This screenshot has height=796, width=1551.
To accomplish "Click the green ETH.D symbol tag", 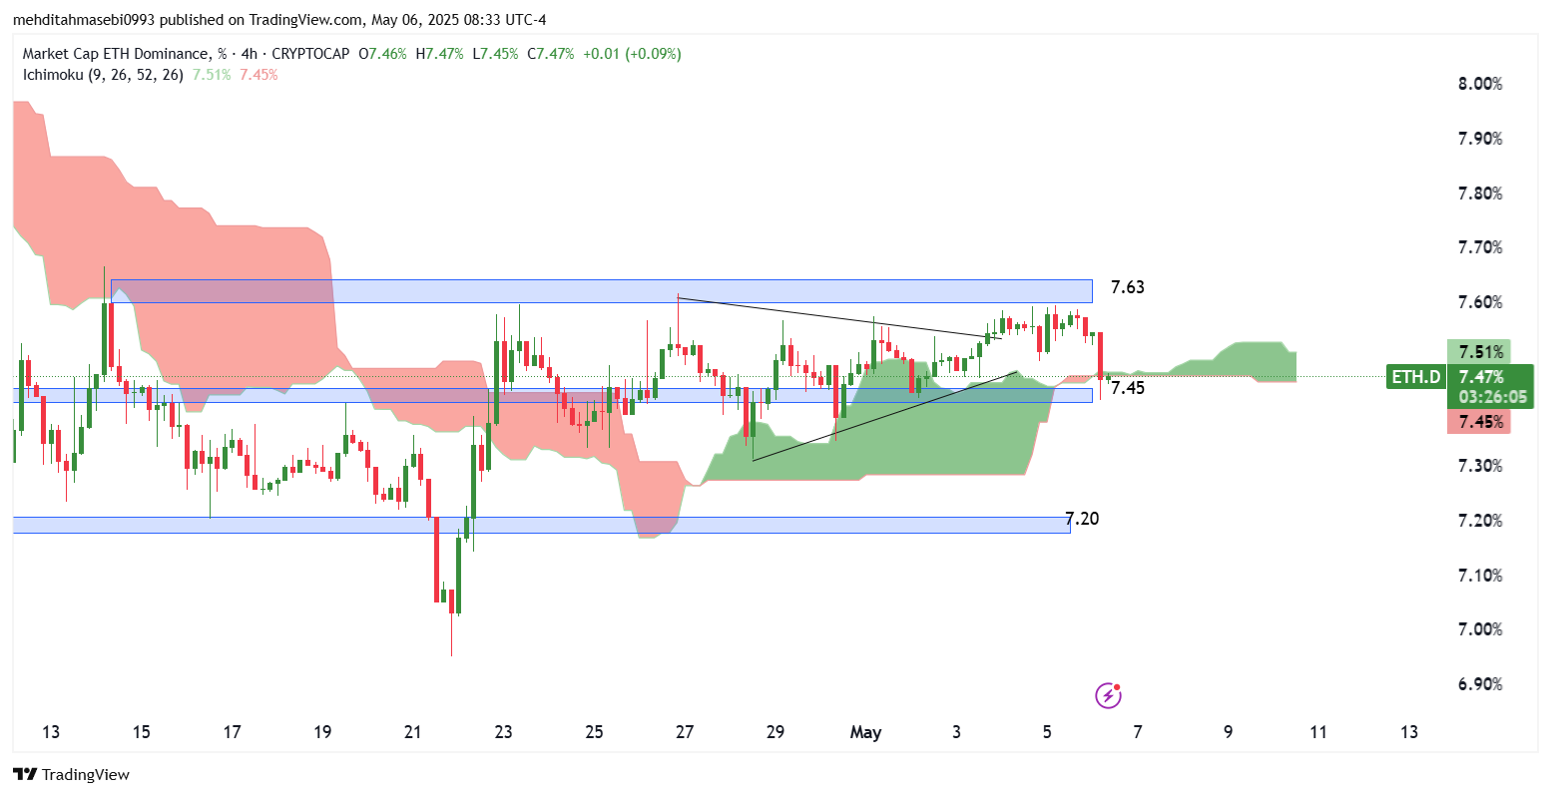I will pos(1416,377).
